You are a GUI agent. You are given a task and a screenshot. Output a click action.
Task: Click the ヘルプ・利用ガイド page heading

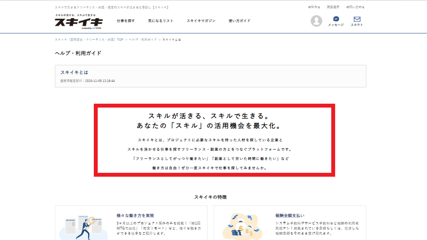coord(78,53)
